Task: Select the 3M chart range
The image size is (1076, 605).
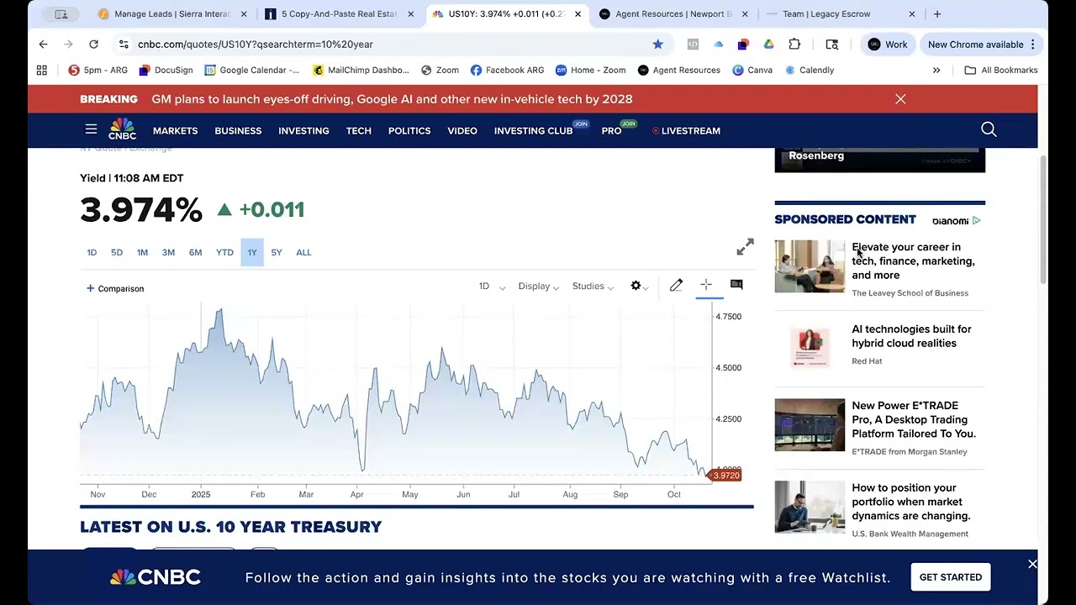Action: tap(168, 252)
